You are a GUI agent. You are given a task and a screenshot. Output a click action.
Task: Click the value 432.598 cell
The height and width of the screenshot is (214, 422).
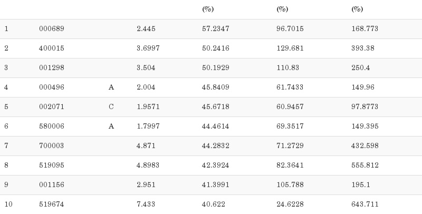coord(365,146)
